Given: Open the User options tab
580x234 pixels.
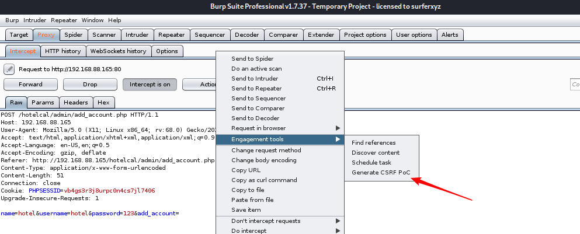Looking at the screenshot, I should tap(414, 35).
